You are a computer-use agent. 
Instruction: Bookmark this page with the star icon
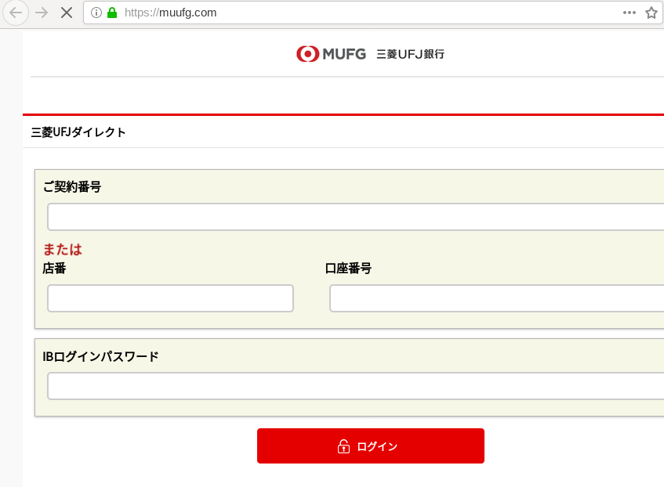click(651, 13)
